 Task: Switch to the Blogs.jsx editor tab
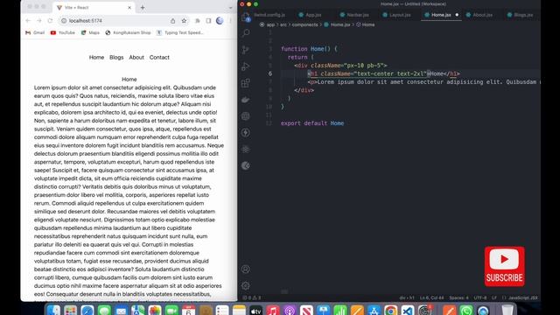[x=521, y=15]
